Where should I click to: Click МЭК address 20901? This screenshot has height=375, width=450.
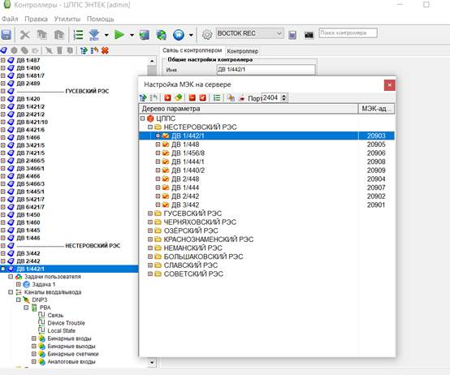(x=376, y=205)
